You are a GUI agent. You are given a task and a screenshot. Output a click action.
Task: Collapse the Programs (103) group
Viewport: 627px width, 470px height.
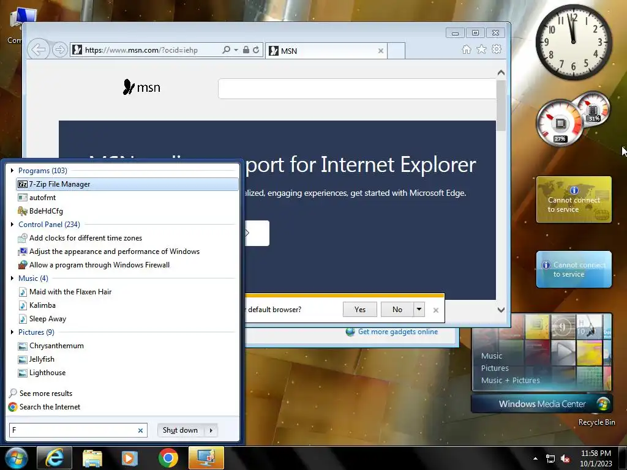point(12,171)
